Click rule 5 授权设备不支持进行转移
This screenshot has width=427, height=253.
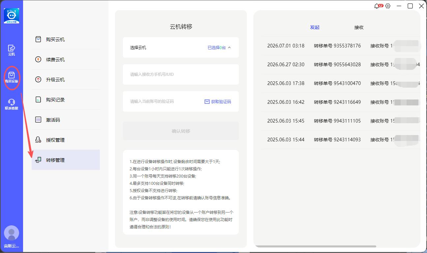154,191
